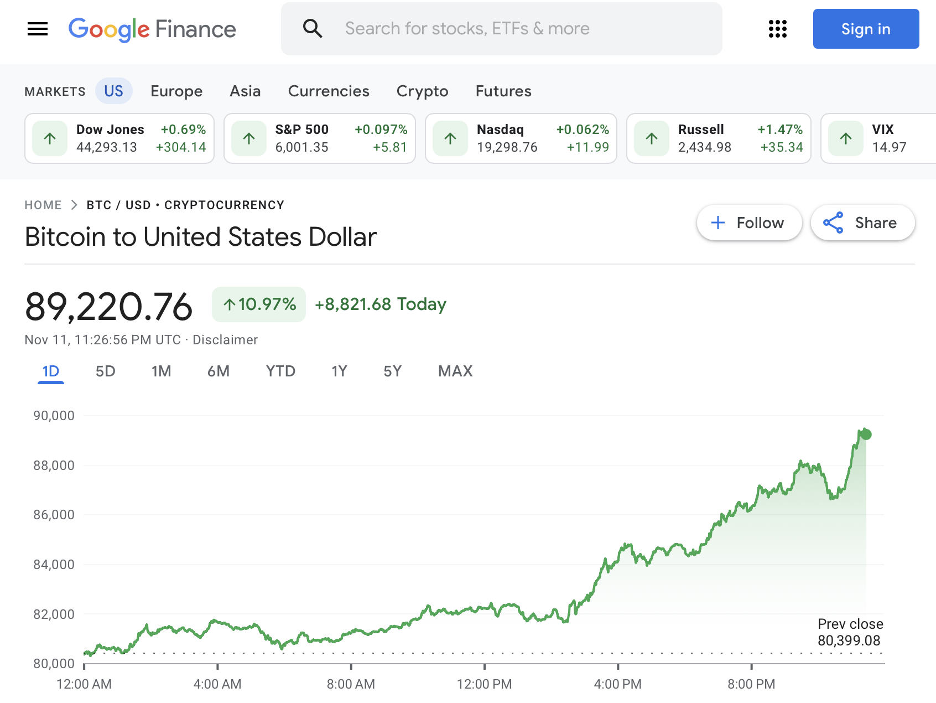Select the 1Y chart range

(x=339, y=371)
